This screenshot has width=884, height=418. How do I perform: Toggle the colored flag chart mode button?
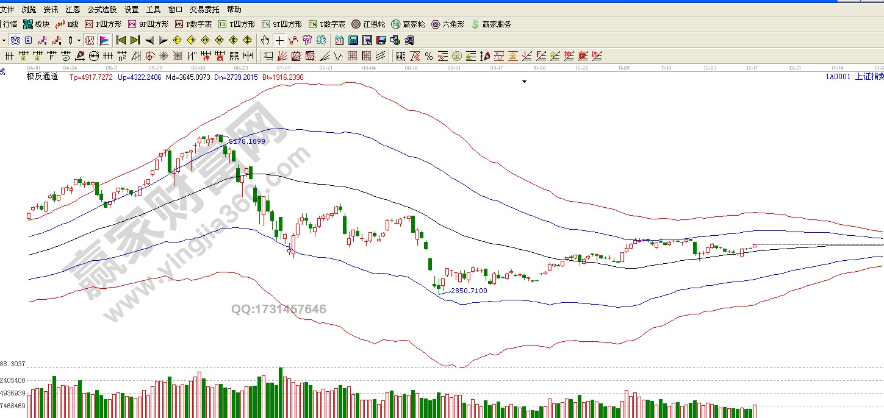pyautogui.click(x=104, y=40)
